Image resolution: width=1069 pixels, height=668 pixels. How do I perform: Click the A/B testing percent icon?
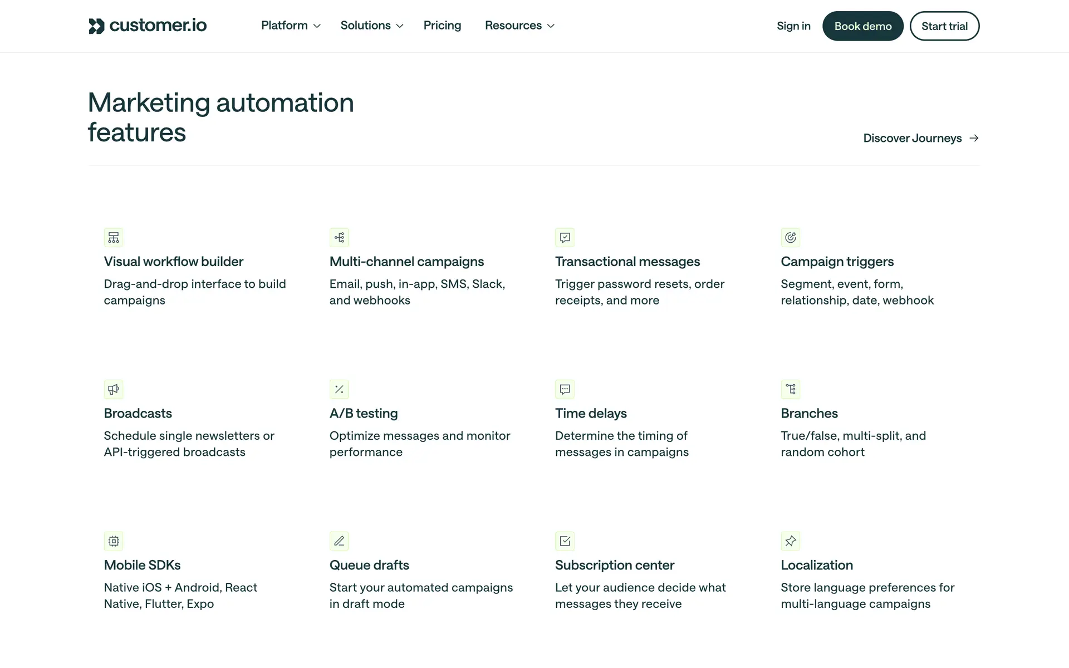pyautogui.click(x=339, y=390)
